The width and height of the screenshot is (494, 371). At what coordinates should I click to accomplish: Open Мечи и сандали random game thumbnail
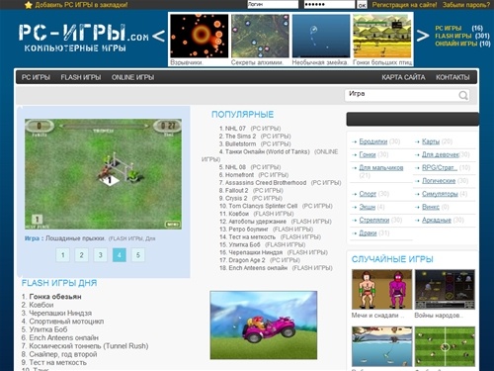[x=381, y=290]
